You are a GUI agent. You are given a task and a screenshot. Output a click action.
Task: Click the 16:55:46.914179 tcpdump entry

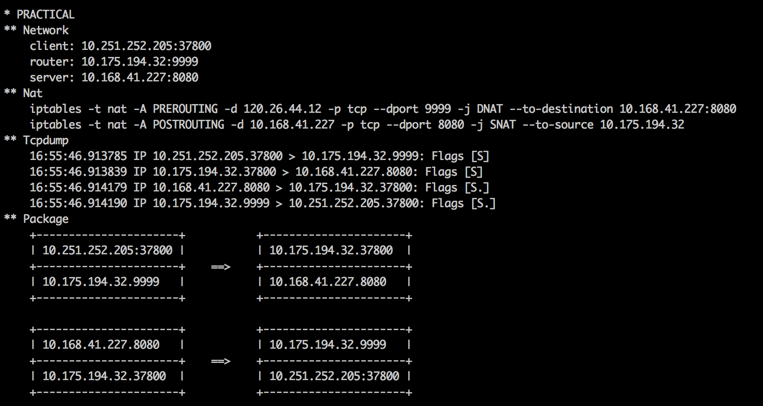(260, 187)
